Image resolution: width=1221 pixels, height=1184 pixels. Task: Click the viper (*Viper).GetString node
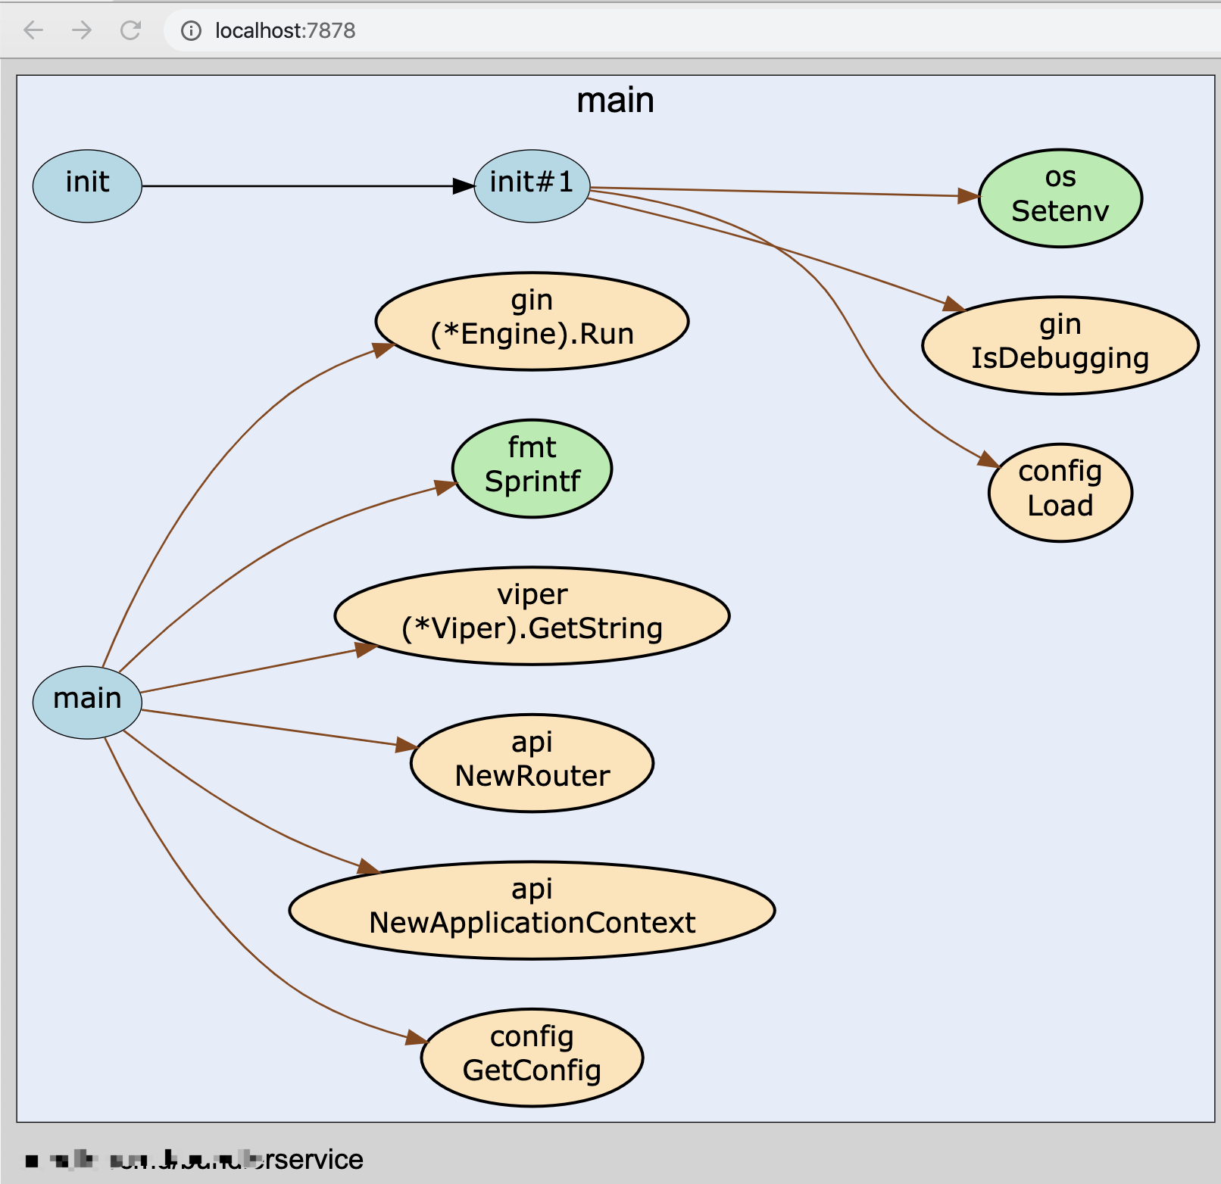532,615
